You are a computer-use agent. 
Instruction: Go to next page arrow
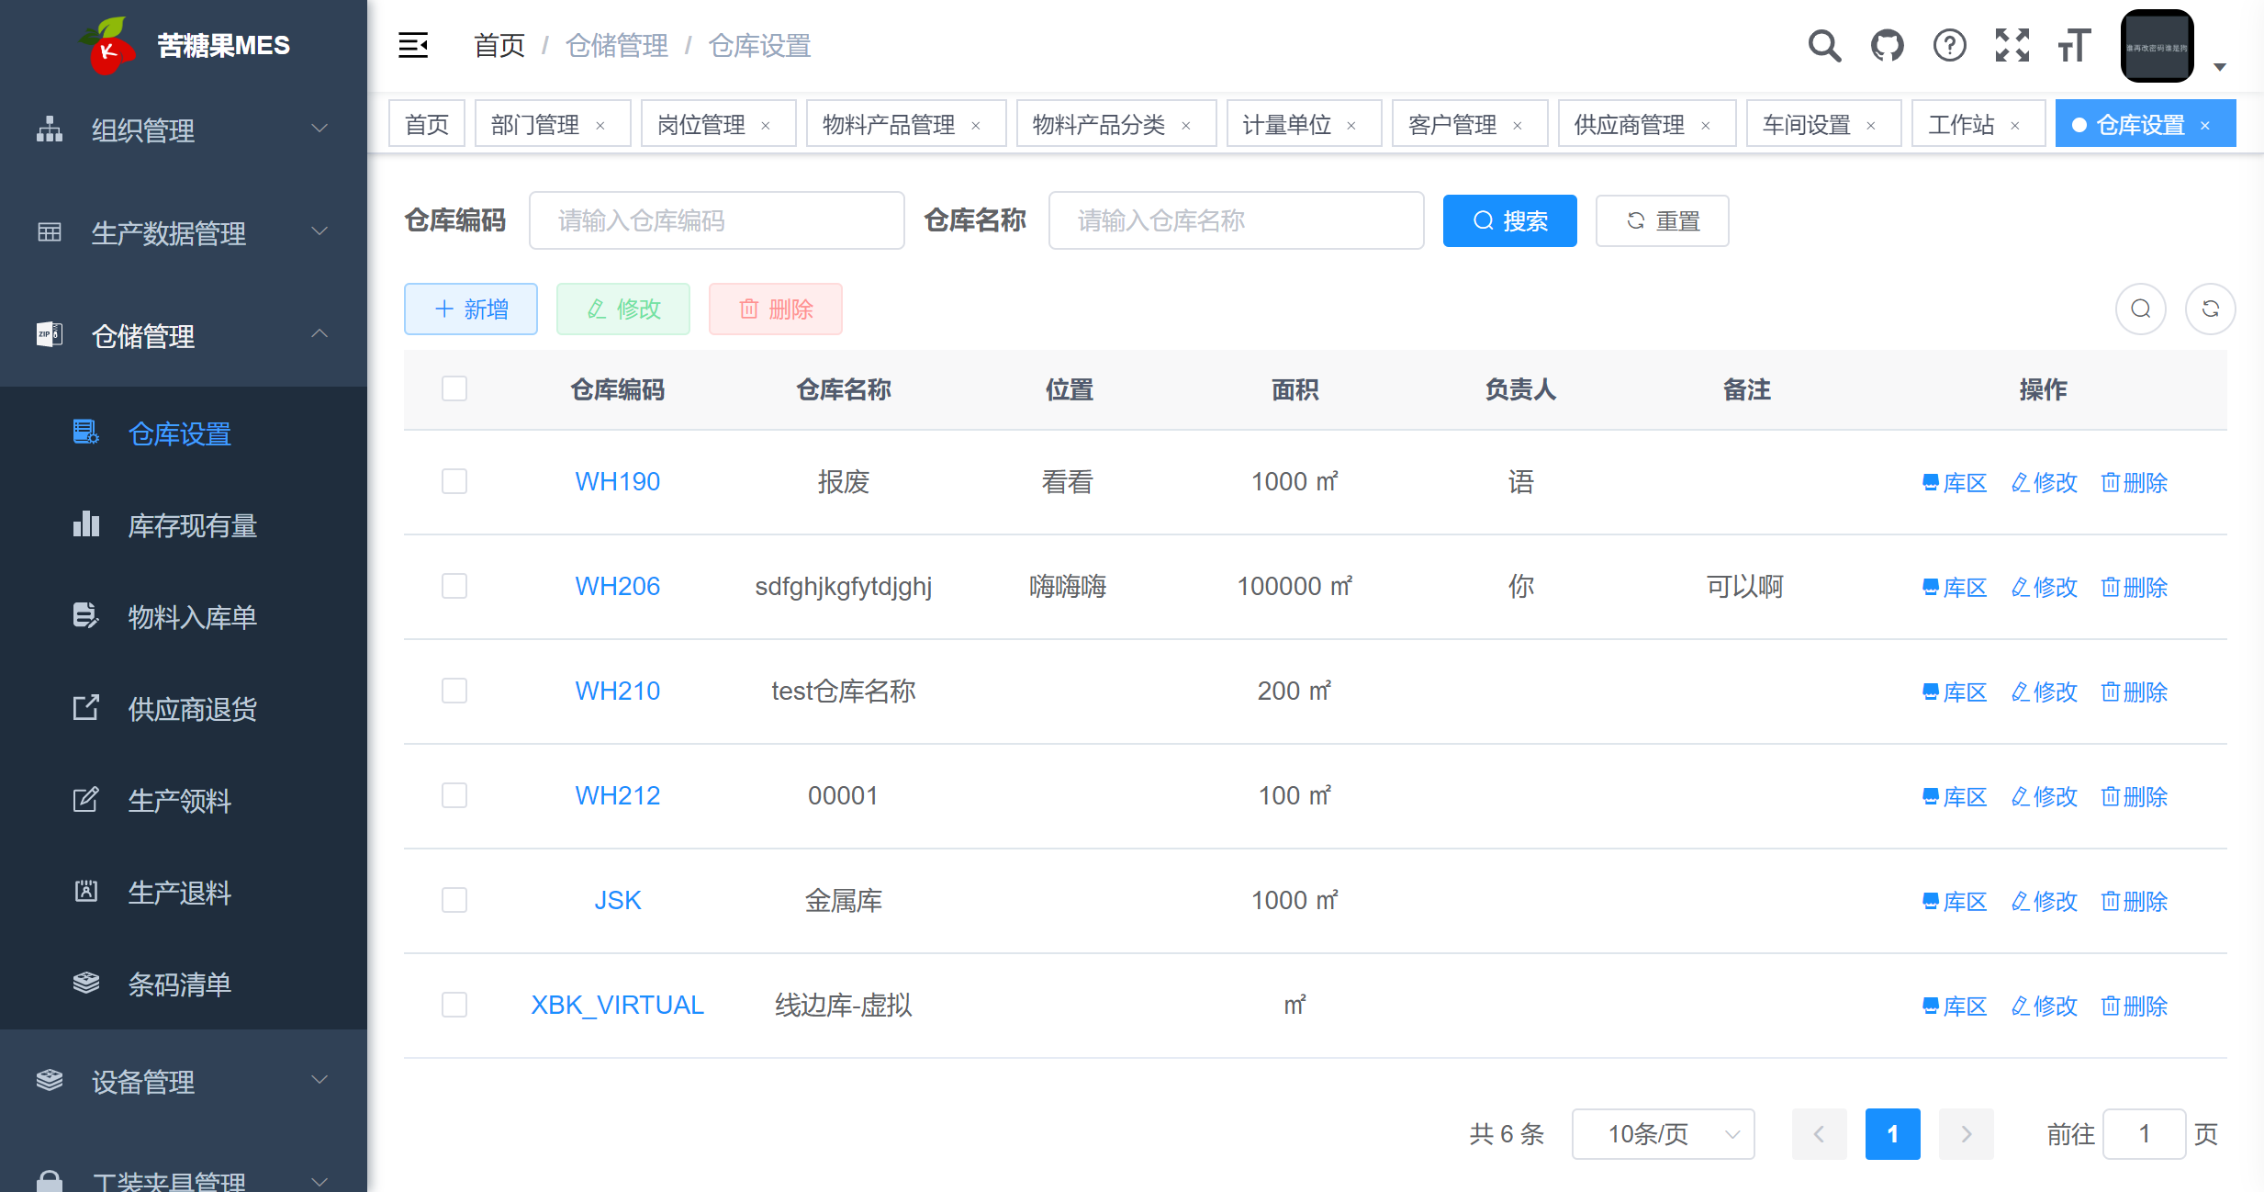point(1966,1134)
